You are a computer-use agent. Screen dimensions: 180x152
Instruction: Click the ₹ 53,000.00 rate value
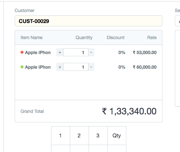click(145, 53)
